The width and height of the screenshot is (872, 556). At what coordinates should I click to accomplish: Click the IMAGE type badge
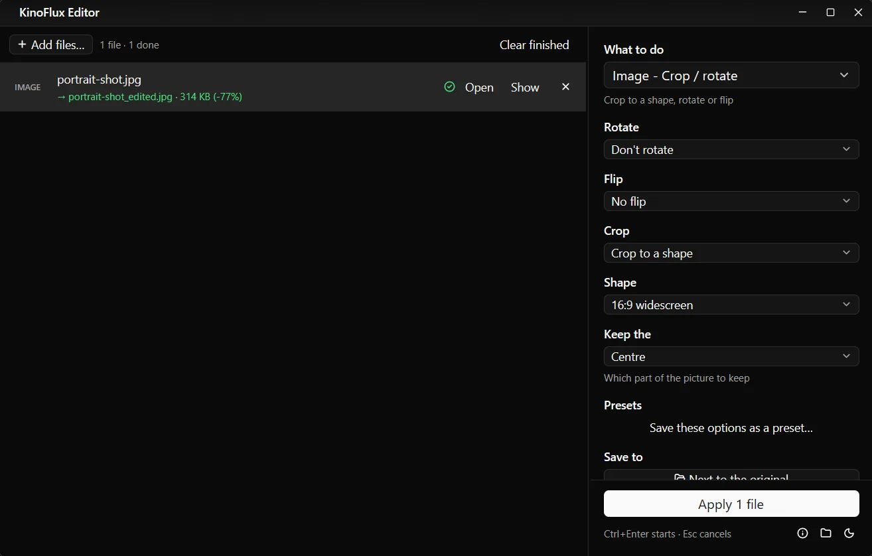[x=28, y=87]
